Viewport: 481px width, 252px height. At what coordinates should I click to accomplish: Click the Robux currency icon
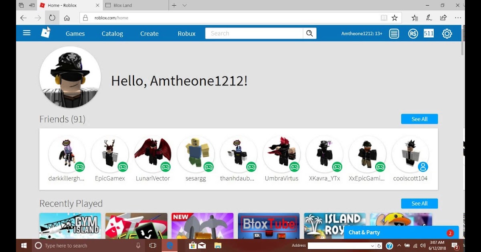click(413, 34)
